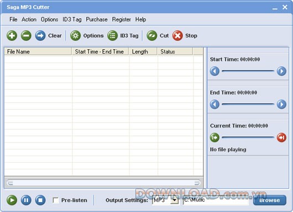Click the Browse button
Screen dimensions: 293x212
[x=270, y=200]
